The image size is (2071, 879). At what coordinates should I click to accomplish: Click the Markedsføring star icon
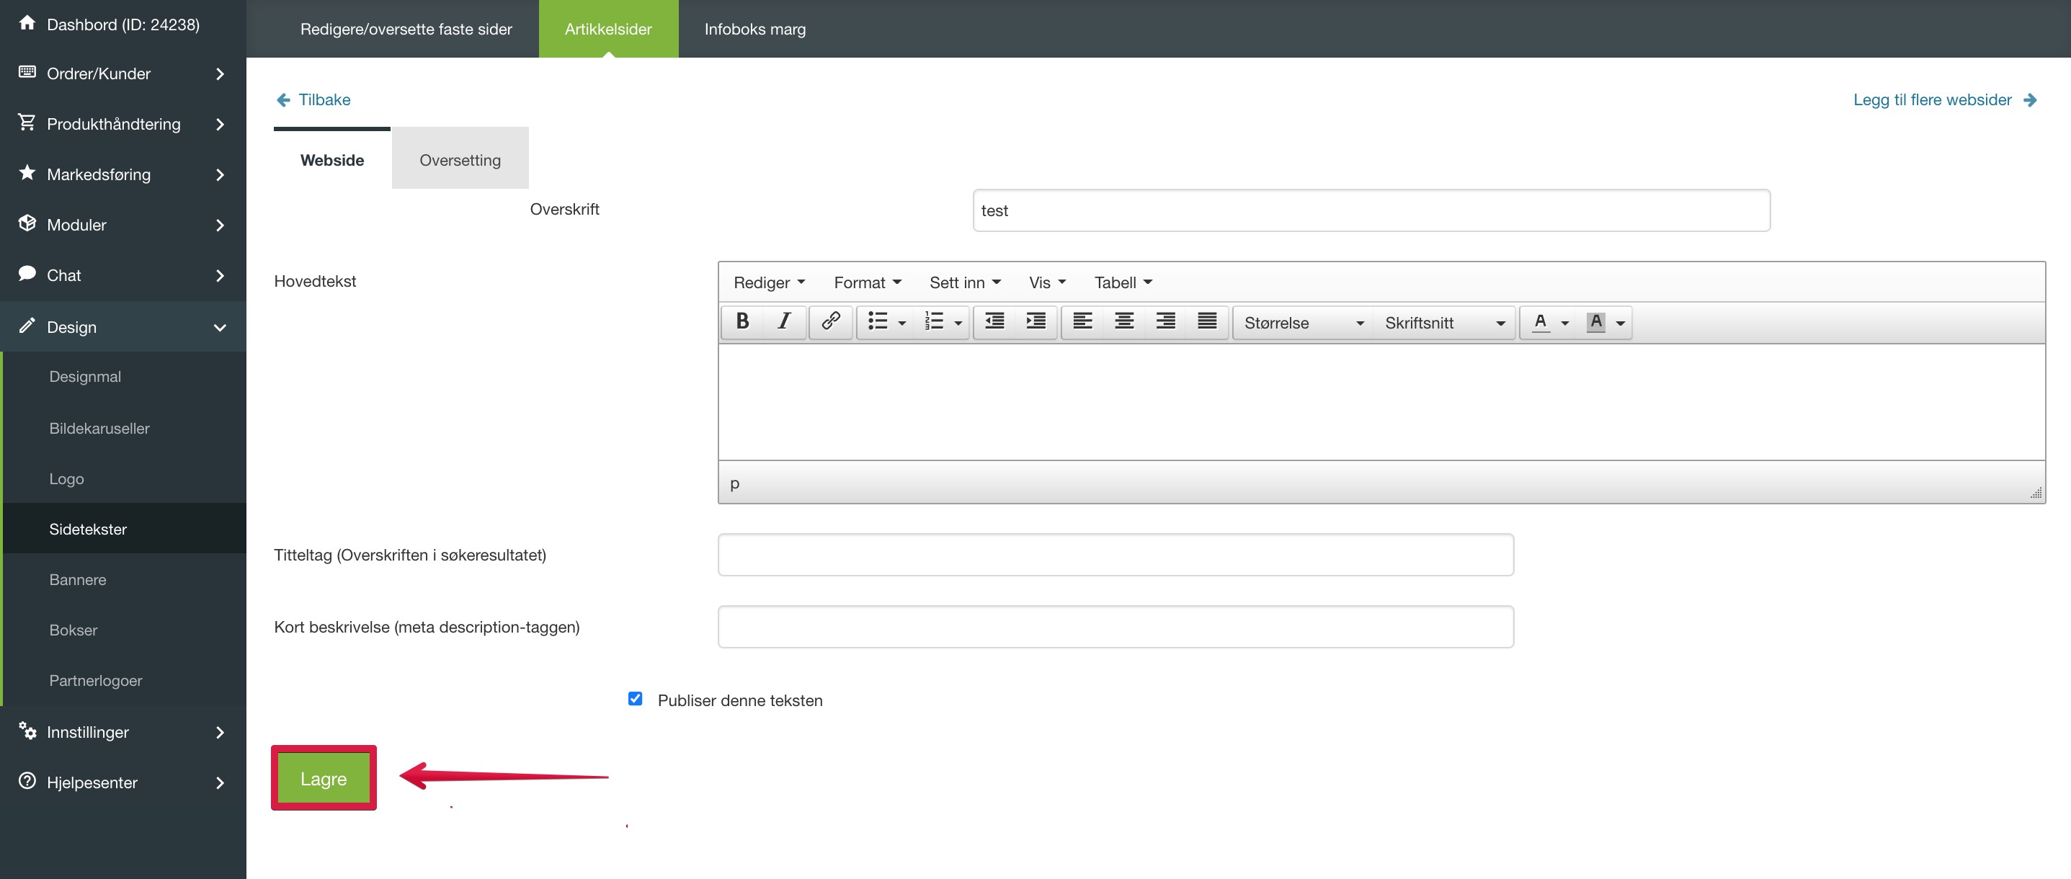[27, 173]
